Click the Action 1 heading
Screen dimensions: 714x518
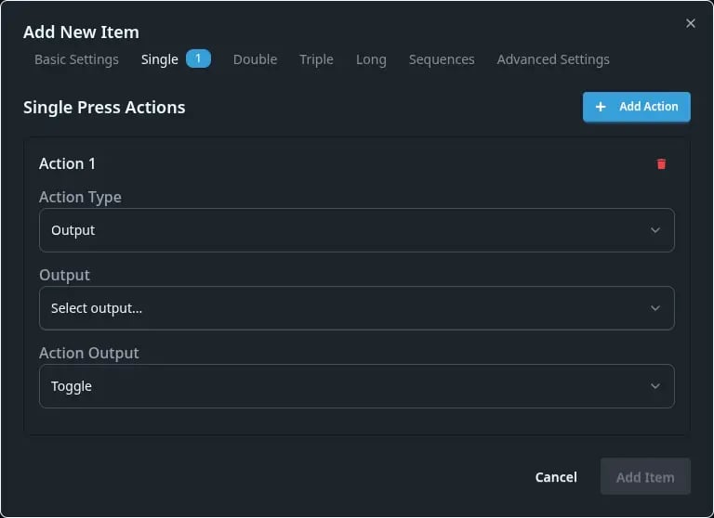67,163
